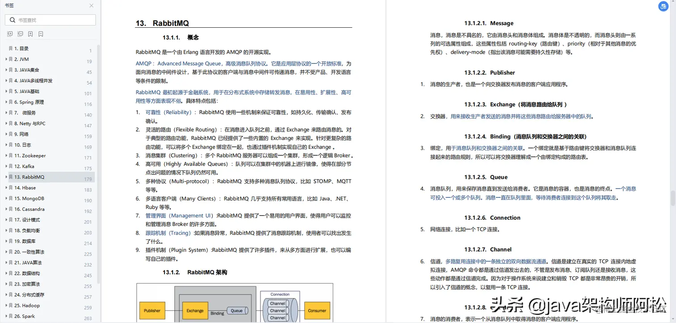This screenshot has height=323, width=676.
Task: Expand the 3. JAVA集合 bookmark
Action: pyautogui.click(x=6, y=70)
